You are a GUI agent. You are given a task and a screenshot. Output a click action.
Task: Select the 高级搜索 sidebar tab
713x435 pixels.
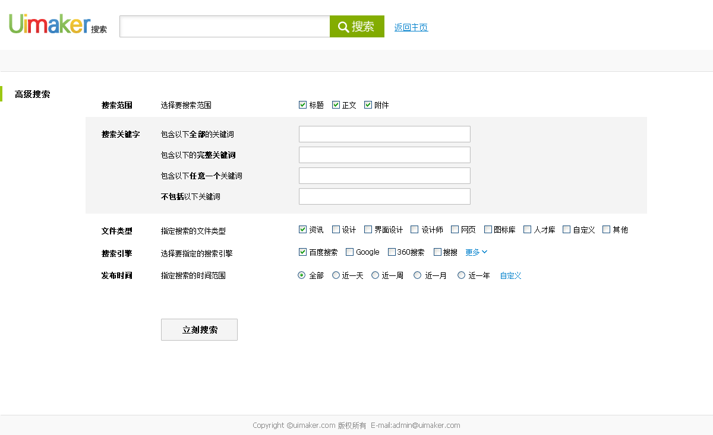(33, 94)
